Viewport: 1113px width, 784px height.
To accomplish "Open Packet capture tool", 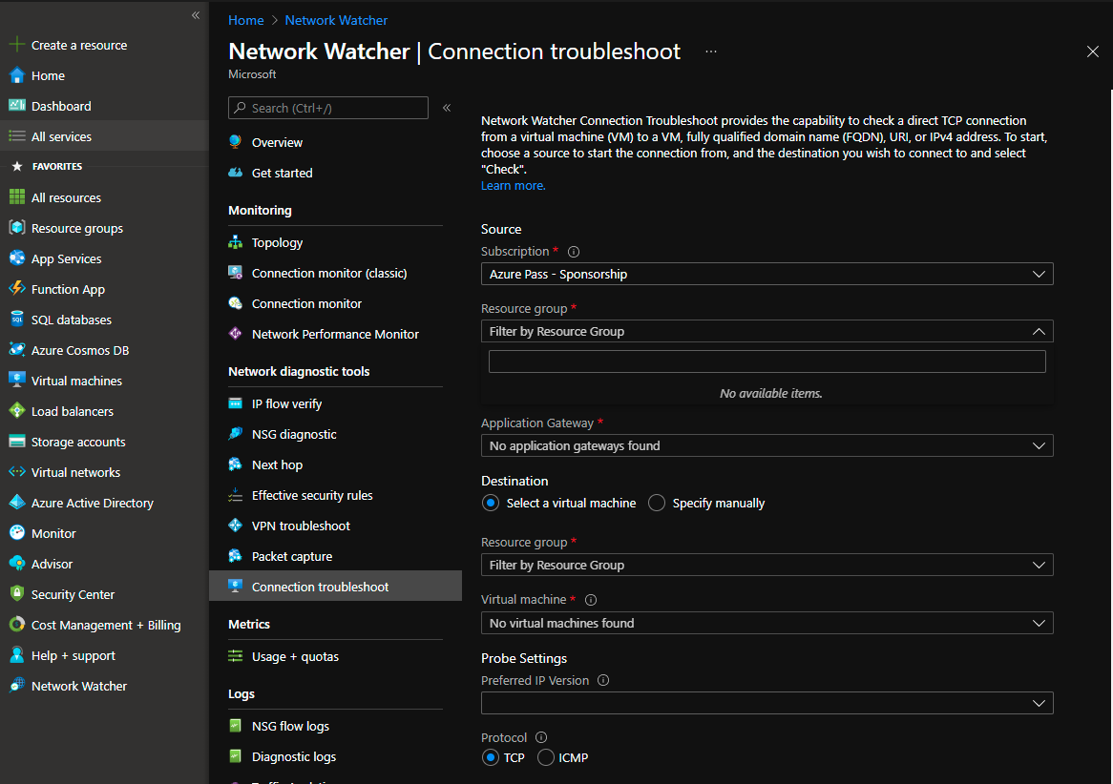I will (286, 556).
